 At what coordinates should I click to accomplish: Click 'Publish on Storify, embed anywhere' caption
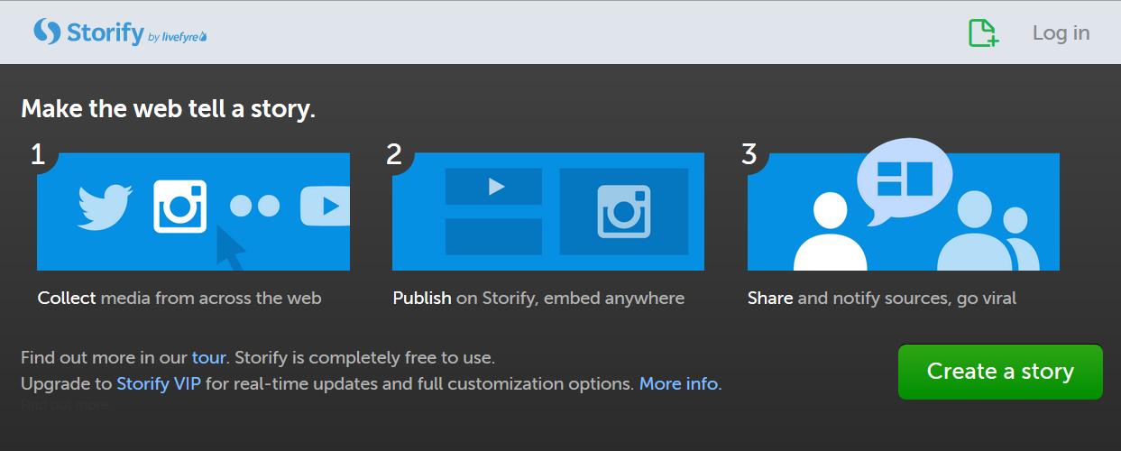point(538,298)
